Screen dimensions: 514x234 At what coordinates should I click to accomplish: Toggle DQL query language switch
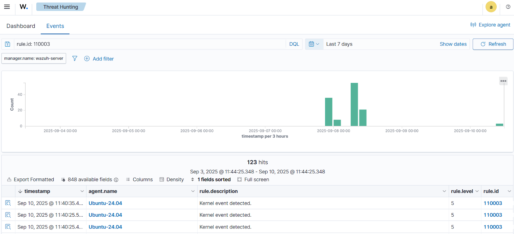(294, 44)
